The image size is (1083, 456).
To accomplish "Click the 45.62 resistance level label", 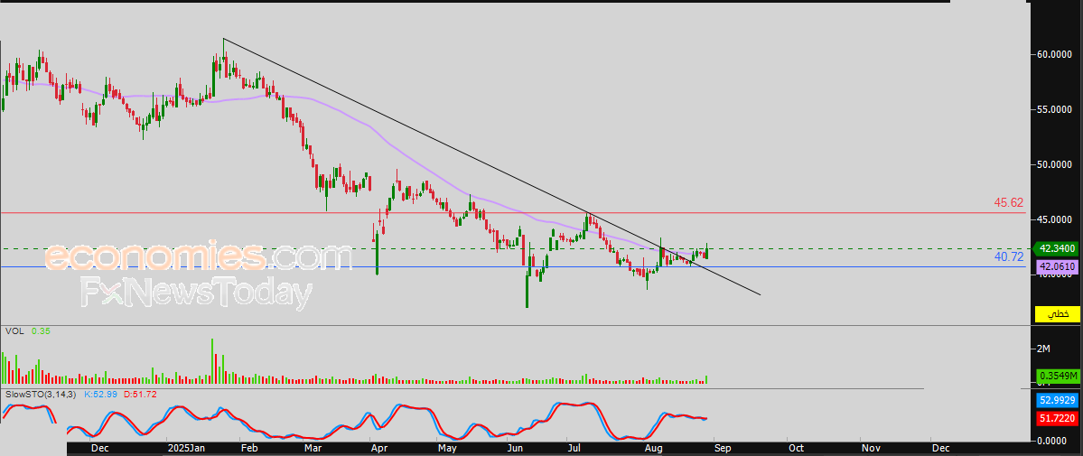I will pyautogui.click(x=1008, y=203).
